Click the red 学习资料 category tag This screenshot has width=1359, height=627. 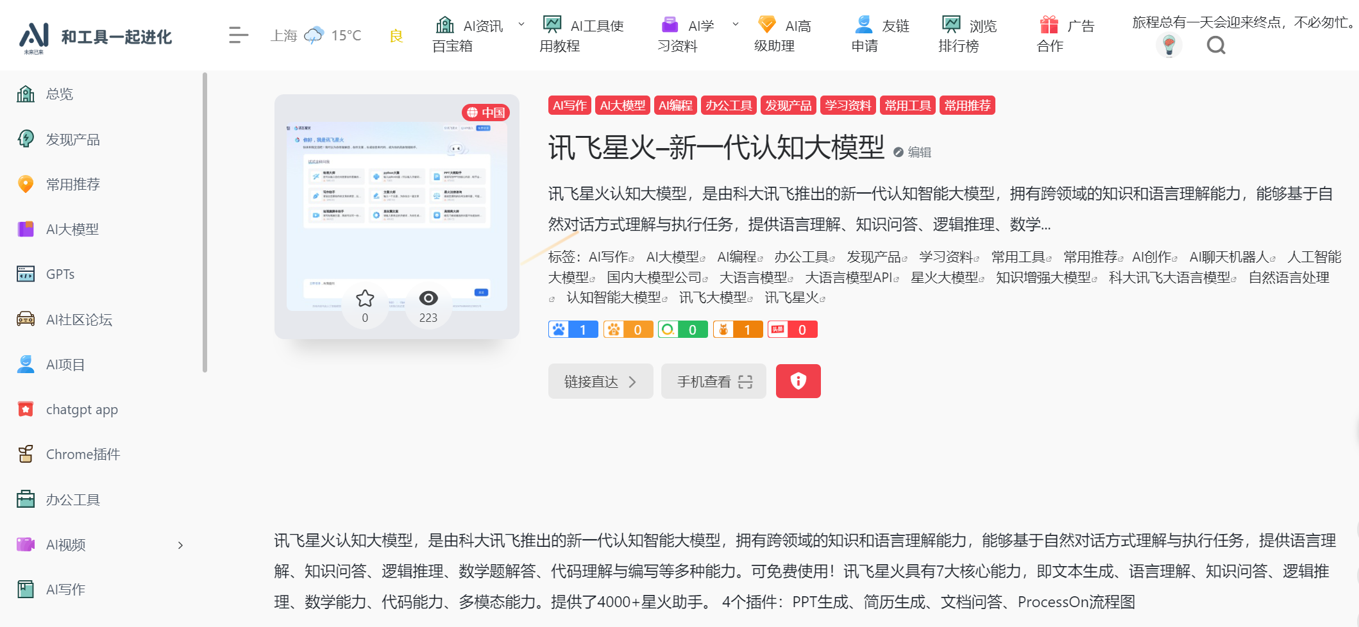tap(848, 105)
